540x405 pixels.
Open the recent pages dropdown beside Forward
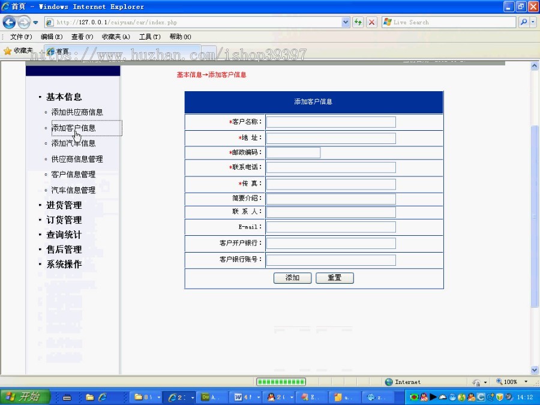35,23
